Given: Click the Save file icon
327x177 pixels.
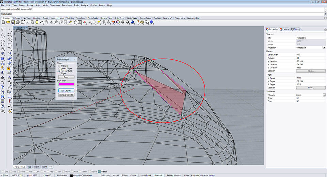Looking at the screenshot, I should click(13, 22).
